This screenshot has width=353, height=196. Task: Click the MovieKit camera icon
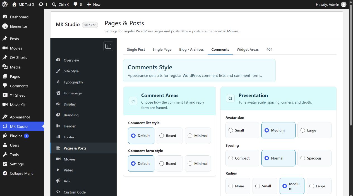pos(5,105)
